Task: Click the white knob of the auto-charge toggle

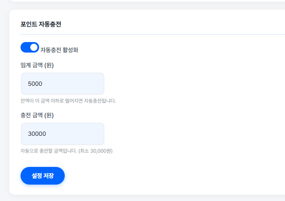Action: click(34, 48)
